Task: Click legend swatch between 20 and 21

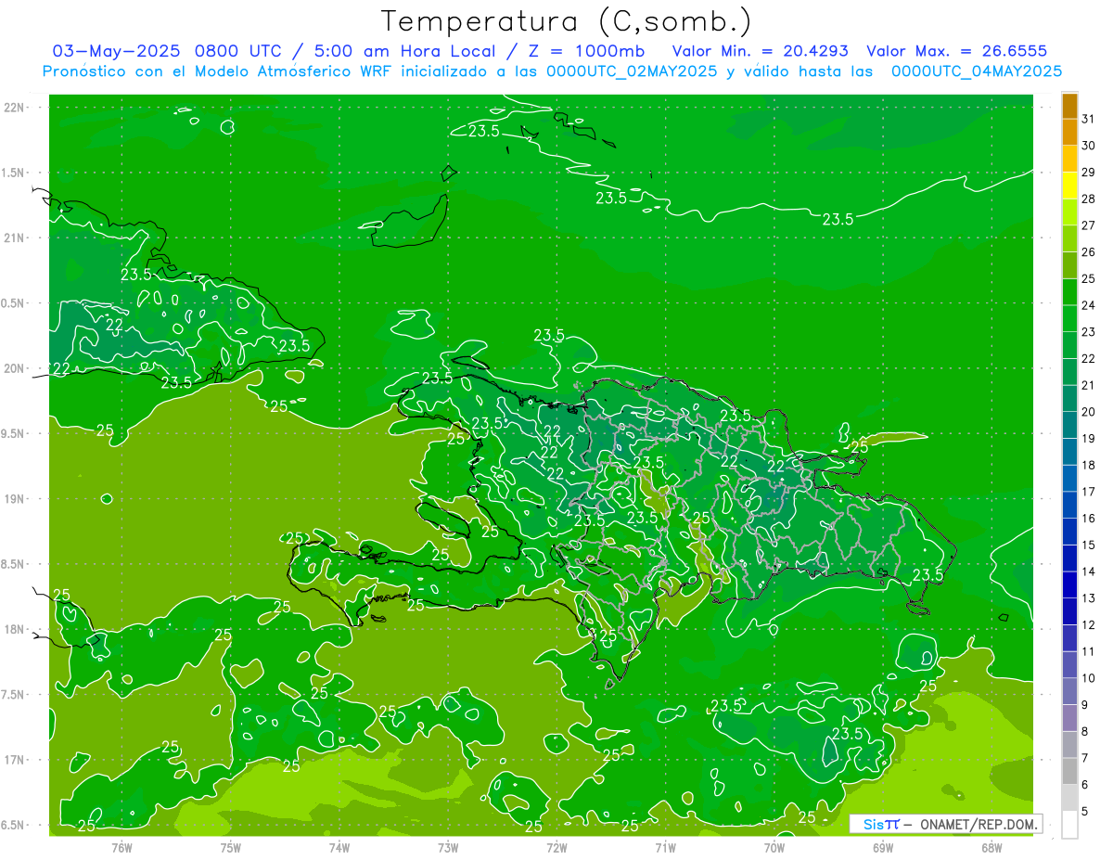Action: [x=1070, y=398]
